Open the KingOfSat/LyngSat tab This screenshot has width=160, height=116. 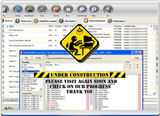pyautogui.click(x=45, y=21)
